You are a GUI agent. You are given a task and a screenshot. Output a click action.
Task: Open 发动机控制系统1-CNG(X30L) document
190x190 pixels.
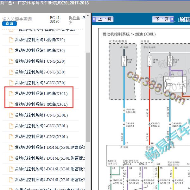[41, 115]
